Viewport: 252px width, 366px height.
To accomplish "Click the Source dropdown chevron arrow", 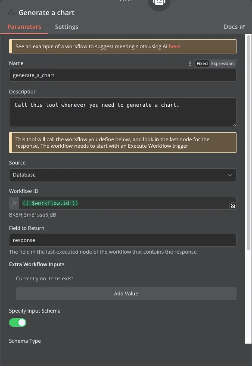I will 230,175.
